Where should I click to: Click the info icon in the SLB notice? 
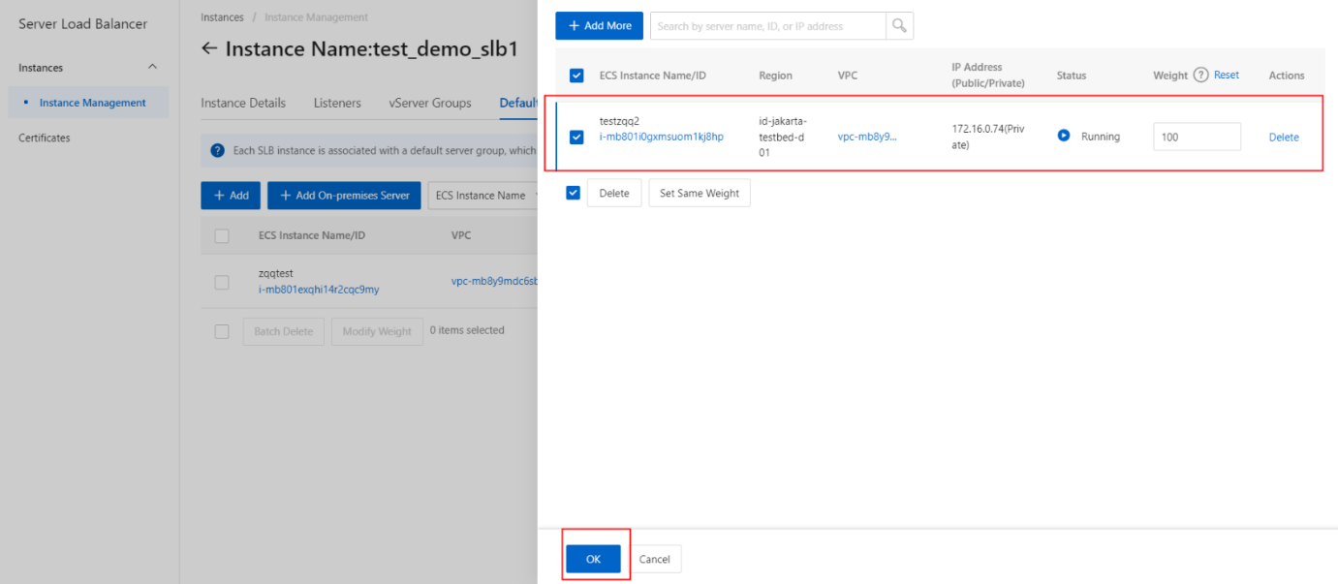pyautogui.click(x=219, y=150)
